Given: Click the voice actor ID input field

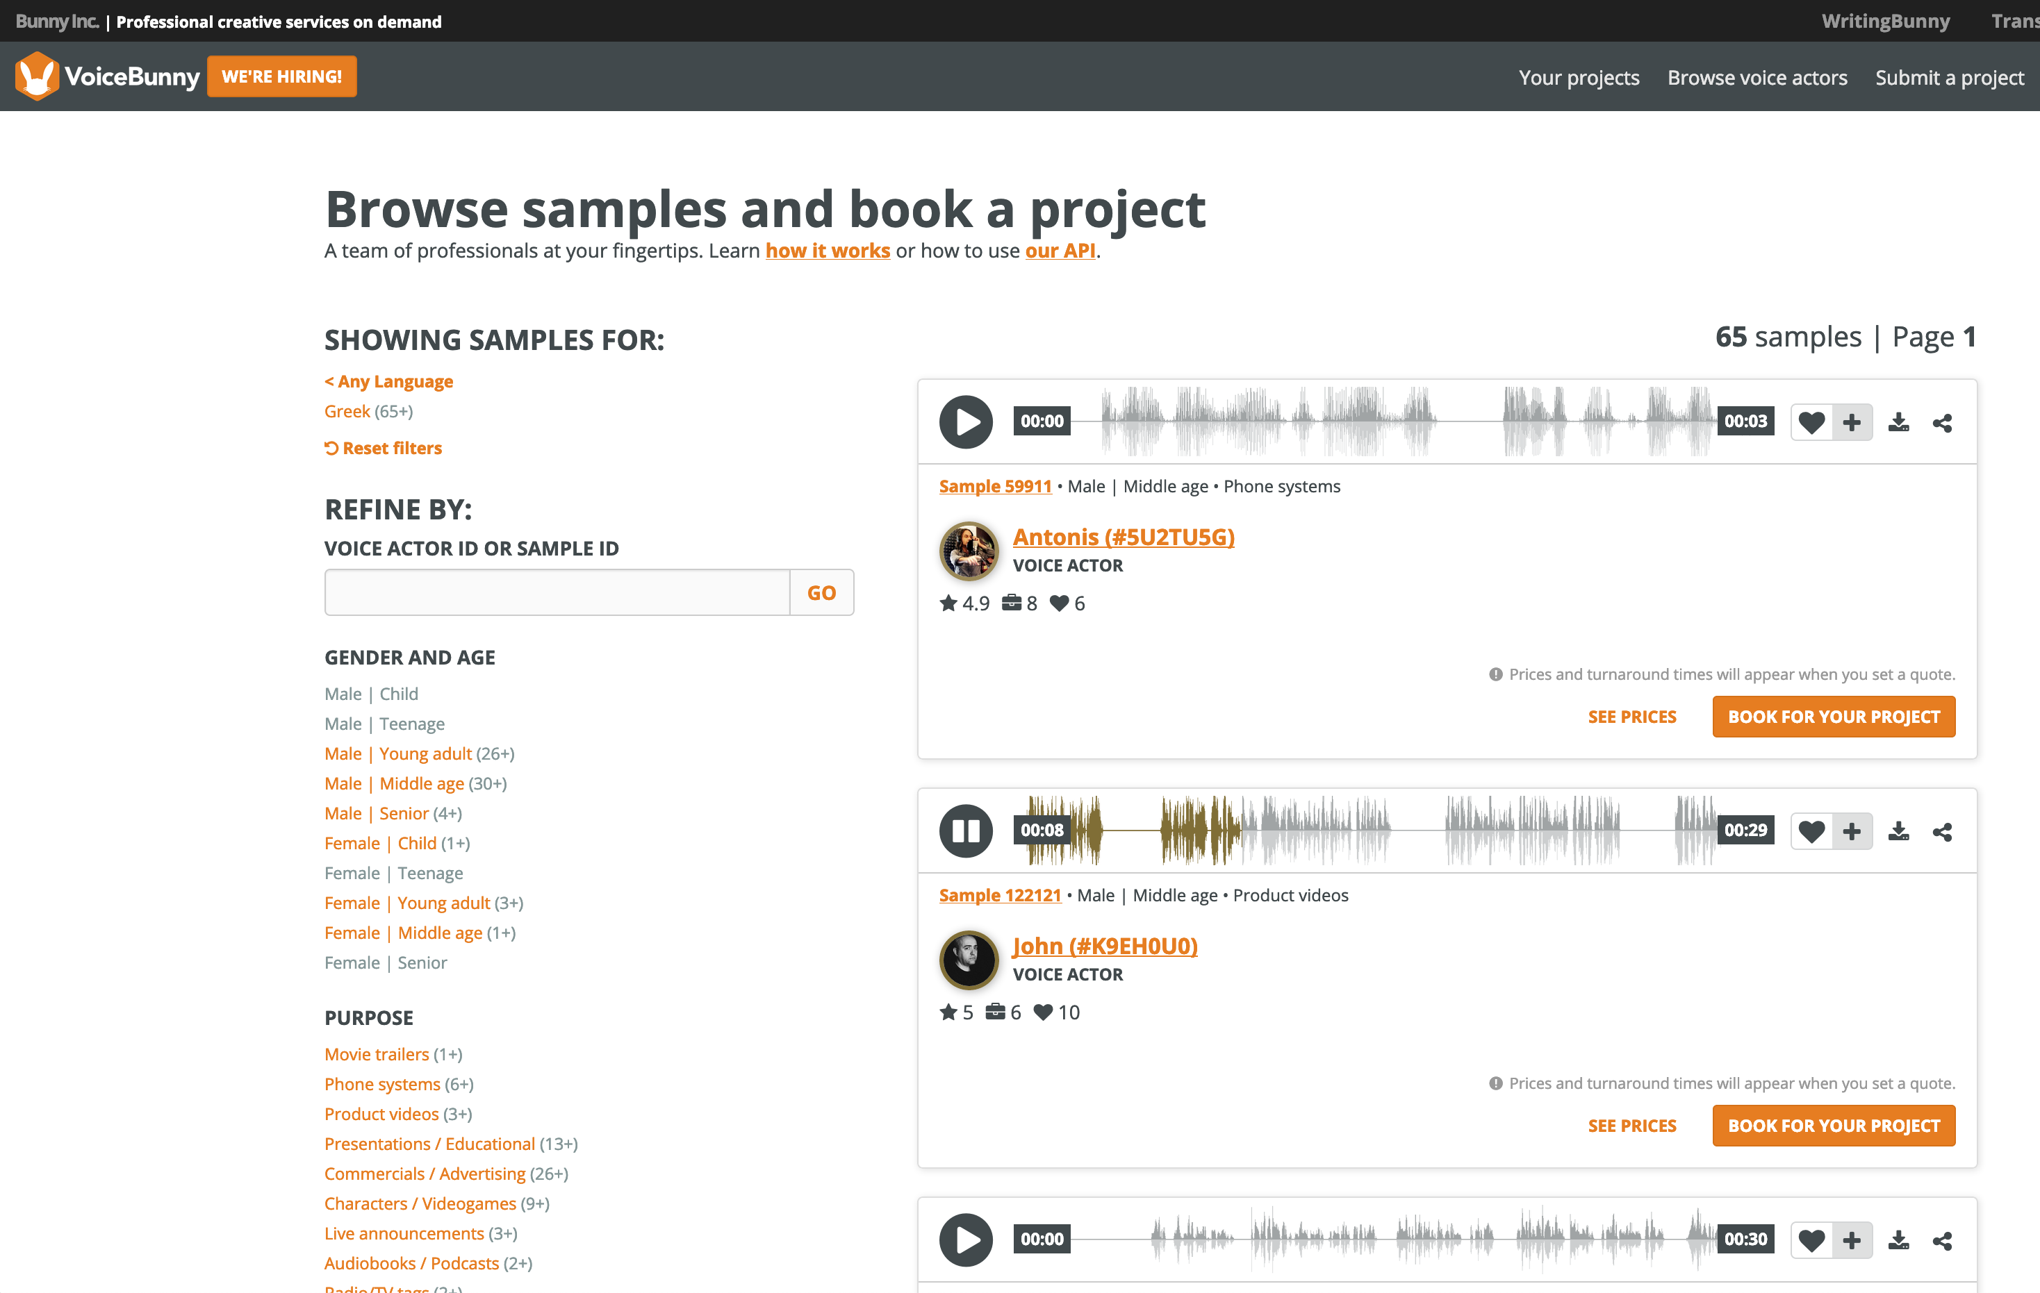Looking at the screenshot, I should (557, 592).
